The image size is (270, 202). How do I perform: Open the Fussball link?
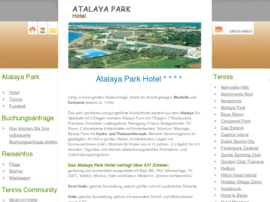tap(17, 106)
